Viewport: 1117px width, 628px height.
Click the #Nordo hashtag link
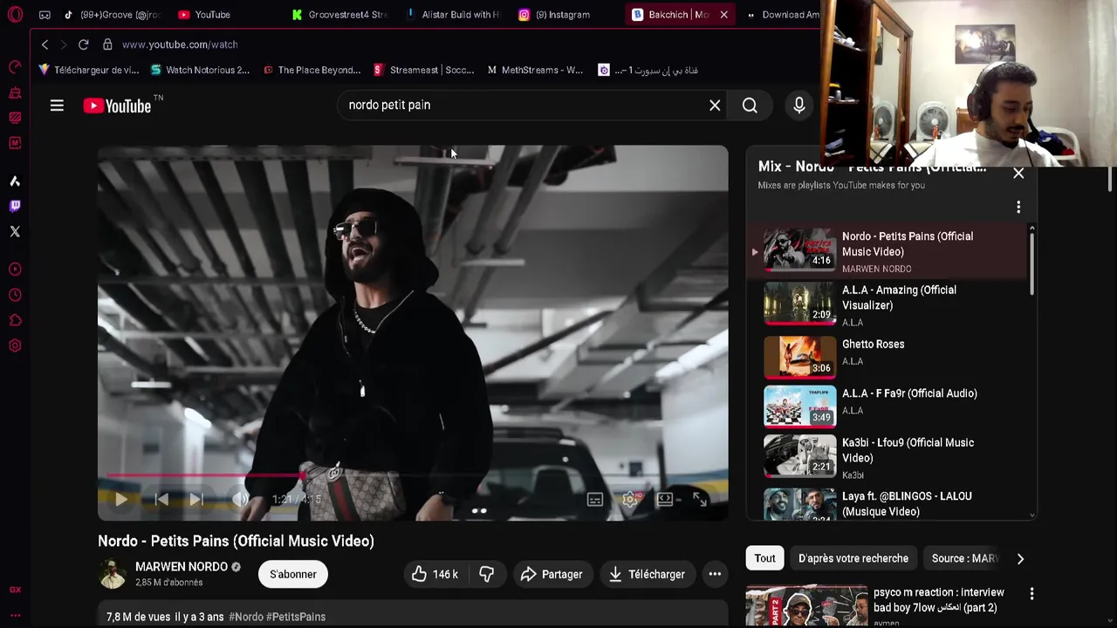coord(246,617)
